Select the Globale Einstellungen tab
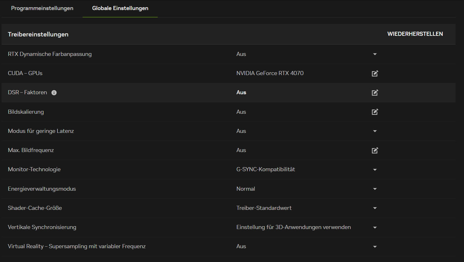The width and height of the screenshot is (464, 262). [x=120, y=8]
